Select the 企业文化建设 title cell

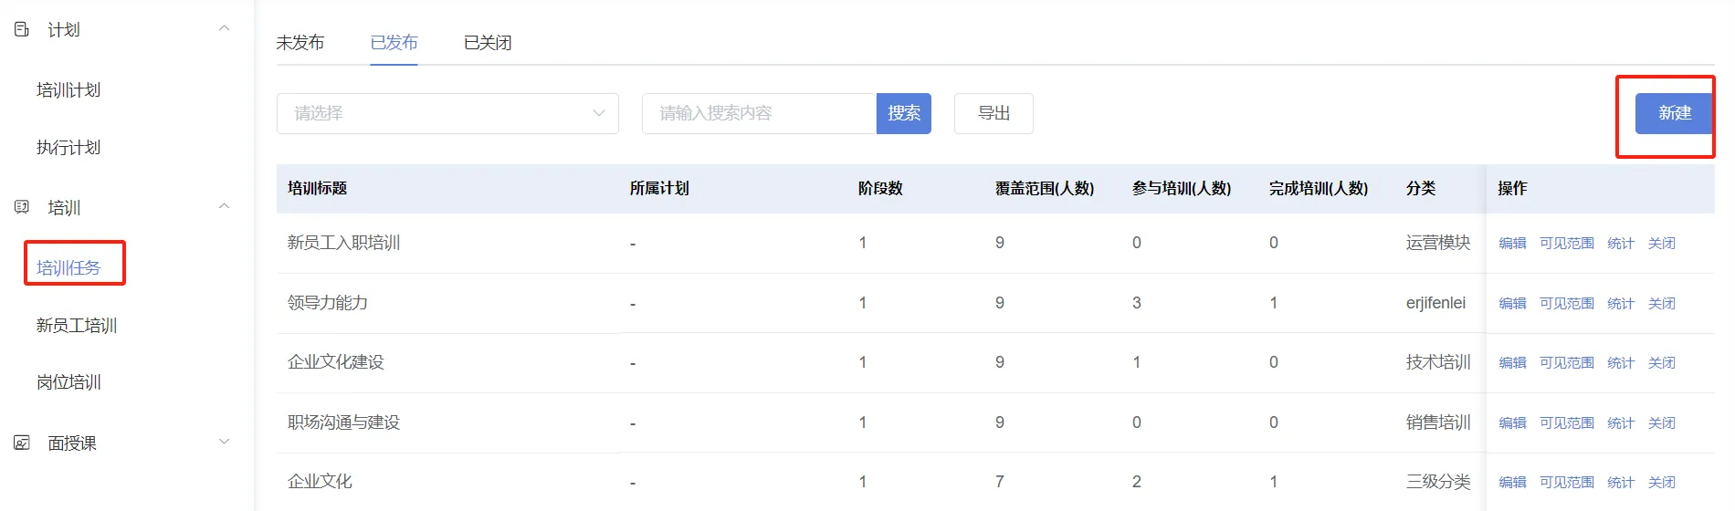(x=336, y=362)
